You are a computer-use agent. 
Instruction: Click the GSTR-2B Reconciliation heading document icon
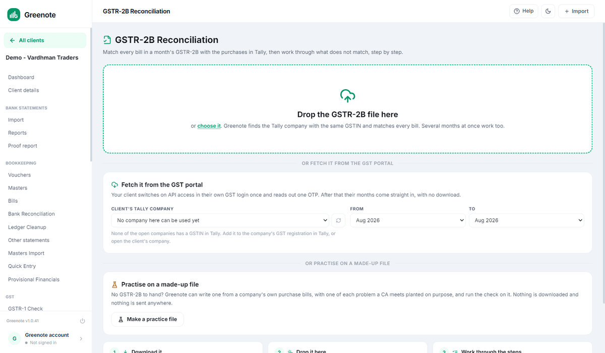tap(107, 40)
